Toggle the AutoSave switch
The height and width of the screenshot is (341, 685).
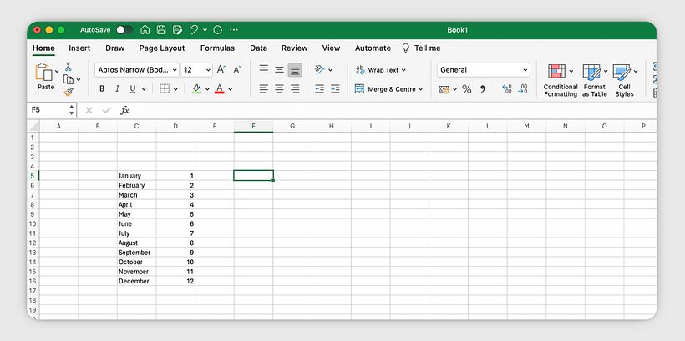pyautogui.click(x=124, y=30)
